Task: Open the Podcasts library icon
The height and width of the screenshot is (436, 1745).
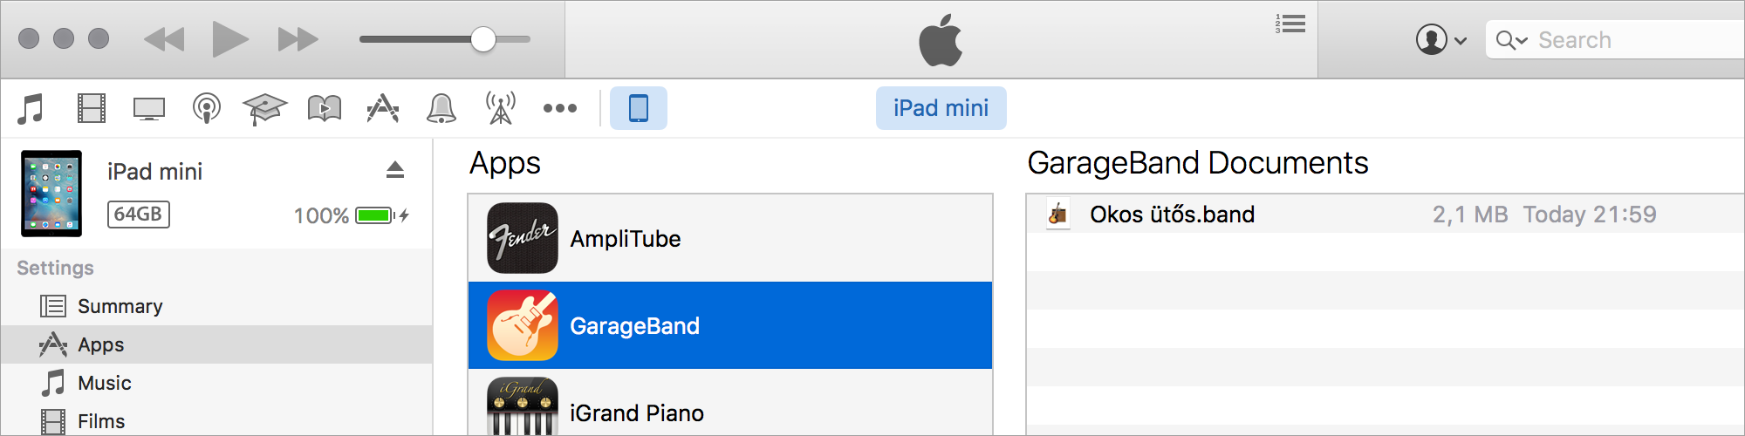Action: tap(207, 109)
